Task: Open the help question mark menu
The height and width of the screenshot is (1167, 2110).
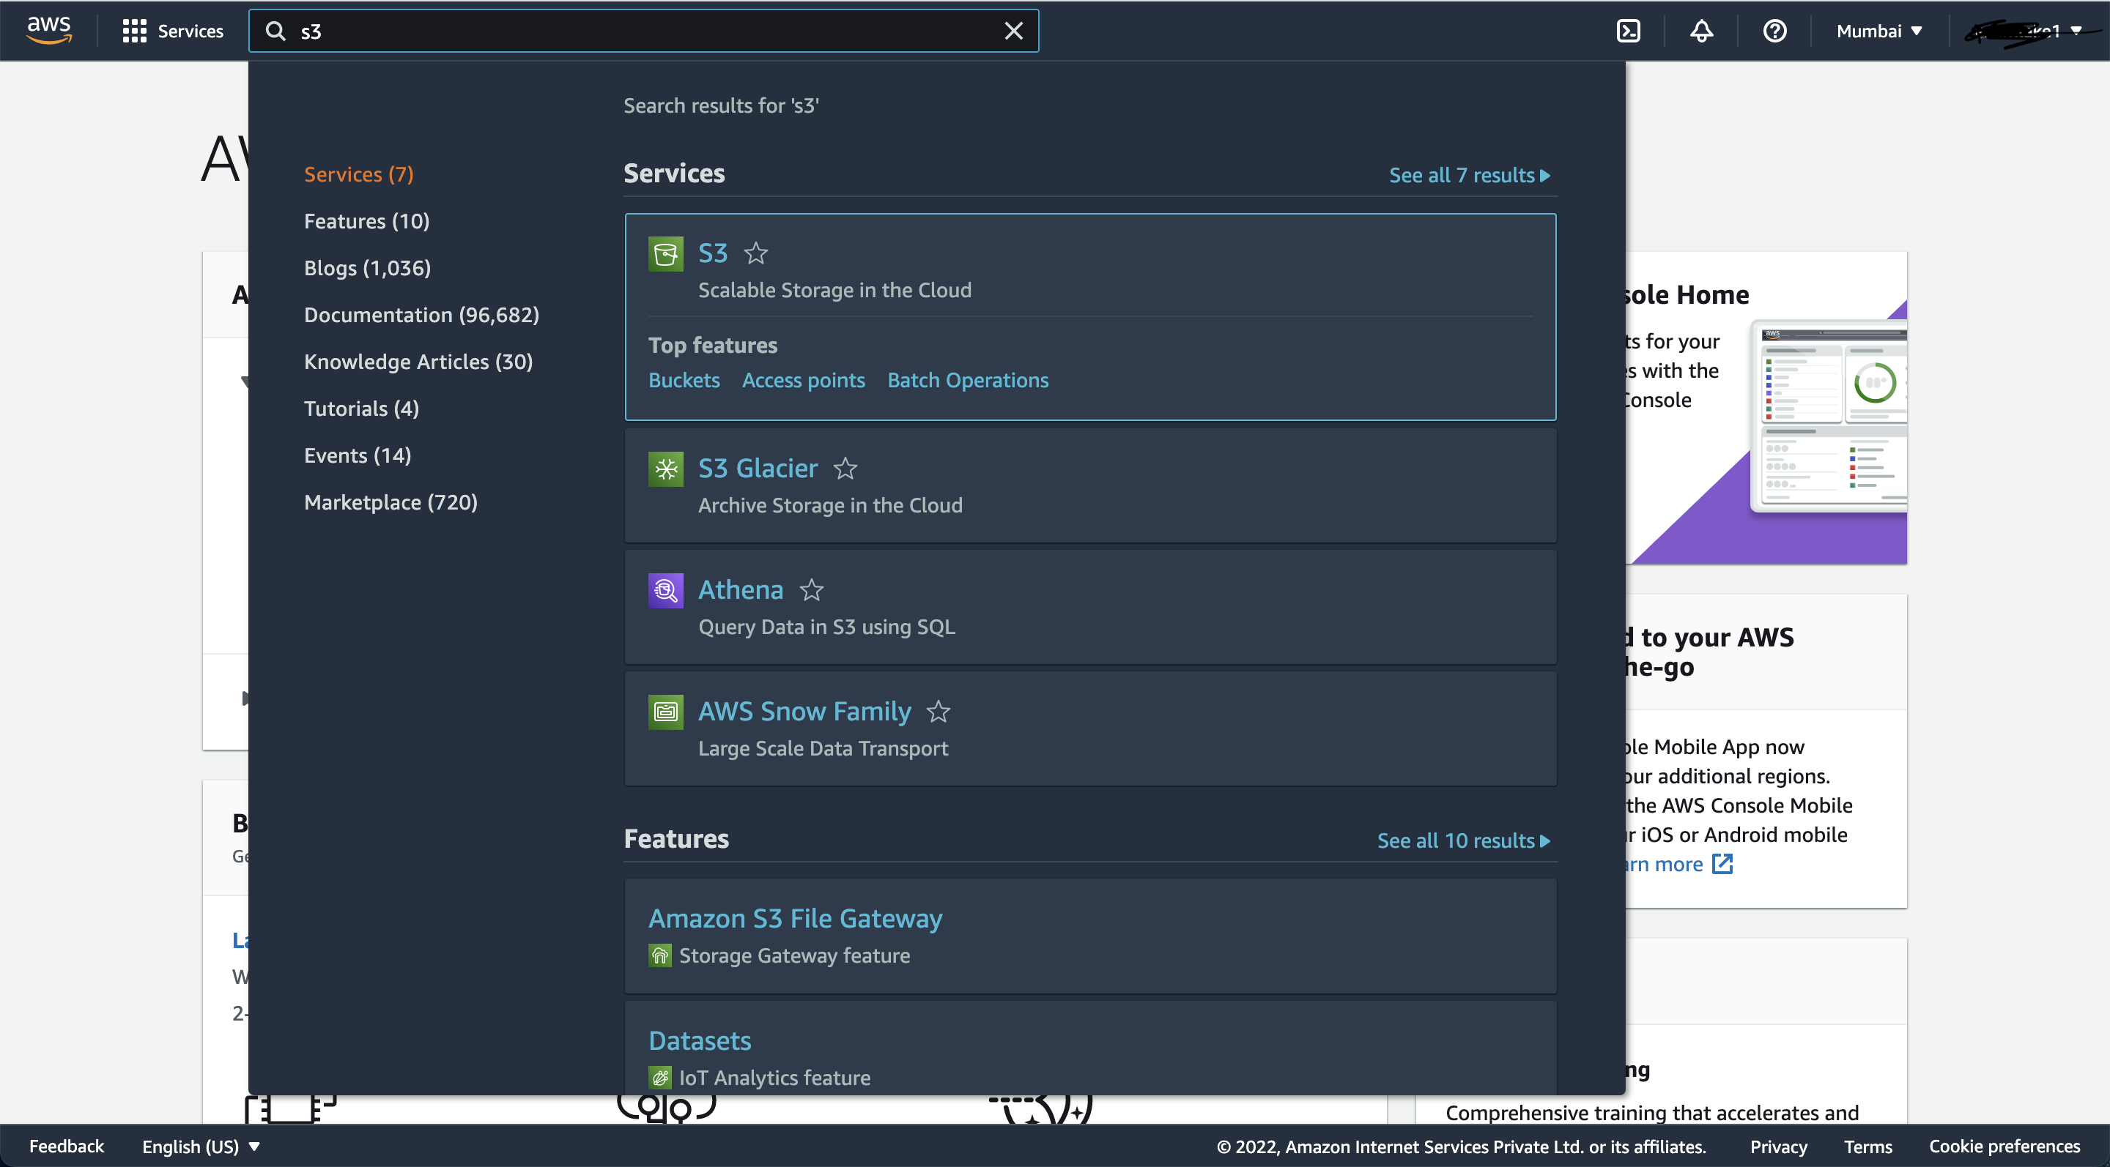Action: (x=1774, y=31)
